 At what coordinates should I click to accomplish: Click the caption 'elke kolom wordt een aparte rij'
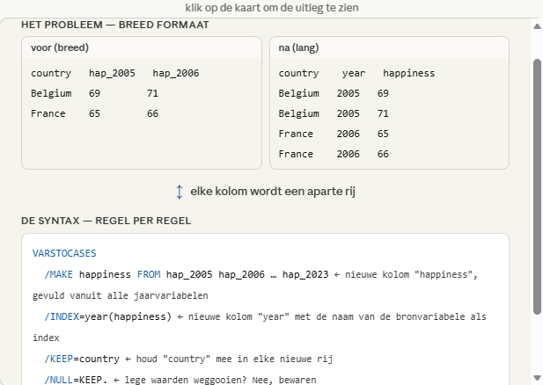tap(273, 192)
